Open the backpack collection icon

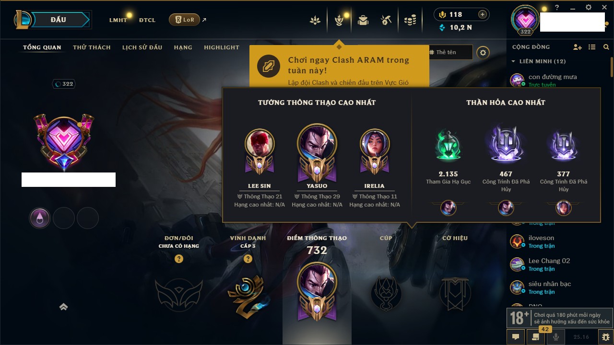[x=363, y=20]
